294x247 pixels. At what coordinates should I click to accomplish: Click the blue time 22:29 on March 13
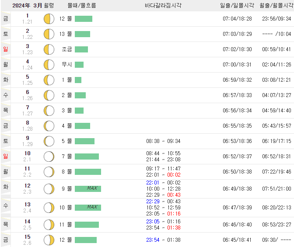153,202
